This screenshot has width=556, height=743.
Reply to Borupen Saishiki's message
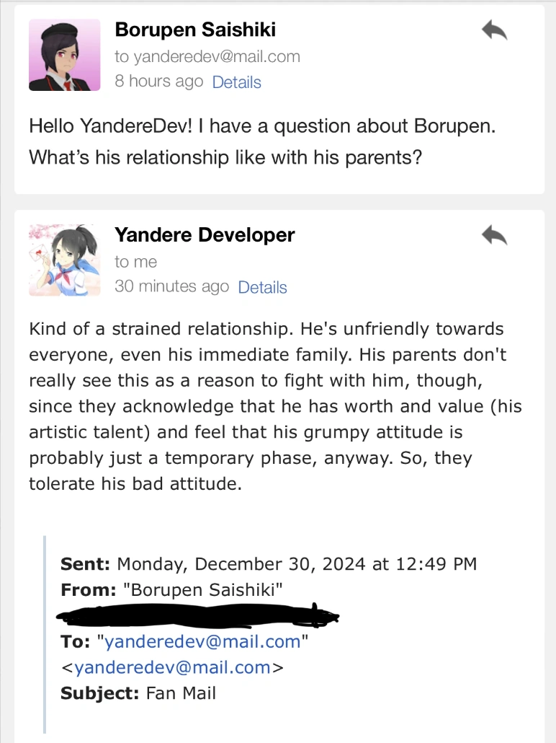[494, 30]
